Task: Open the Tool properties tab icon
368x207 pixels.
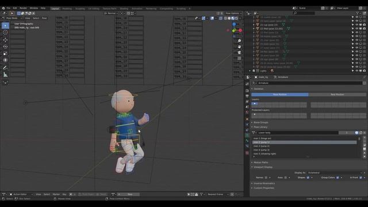Action: pos(247,84)
